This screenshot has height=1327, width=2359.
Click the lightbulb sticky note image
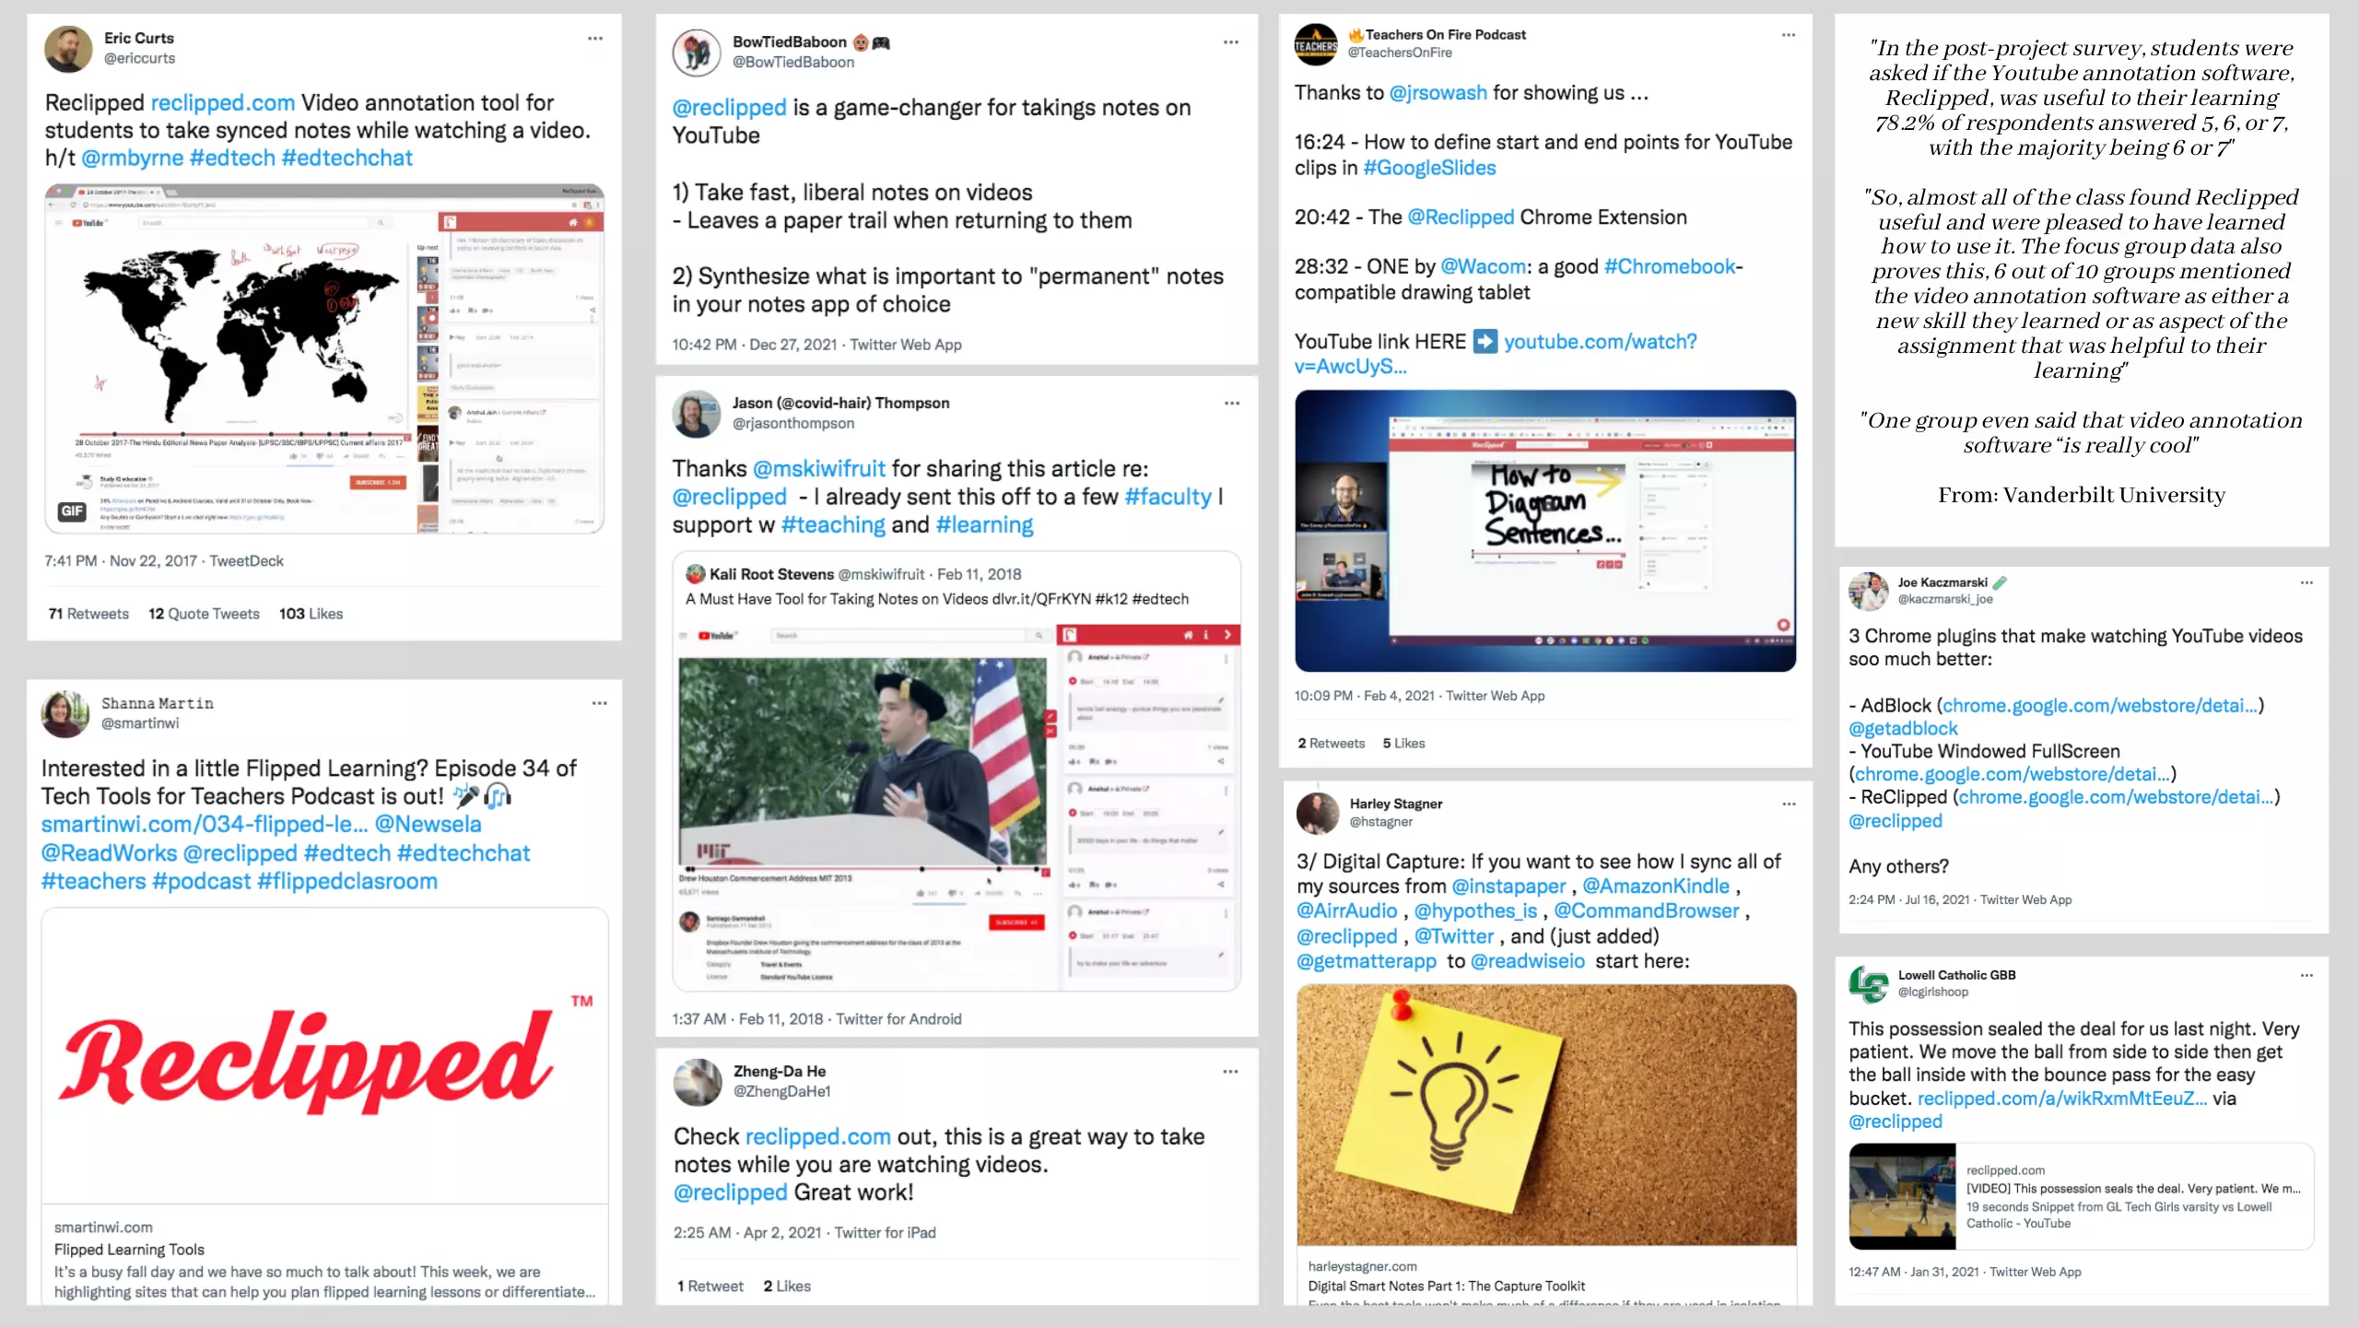click(x=1546, y=1115)
